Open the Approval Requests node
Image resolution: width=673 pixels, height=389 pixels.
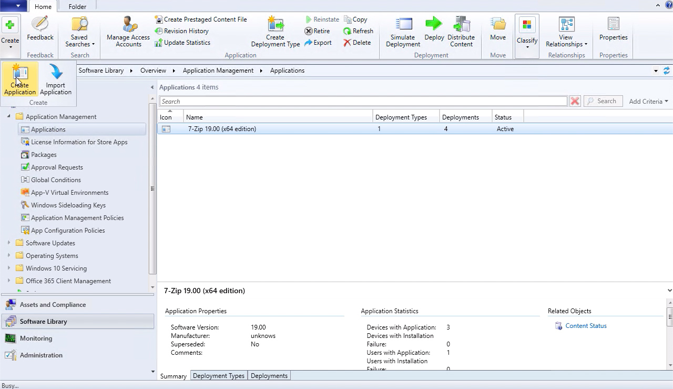pos(52,167)
